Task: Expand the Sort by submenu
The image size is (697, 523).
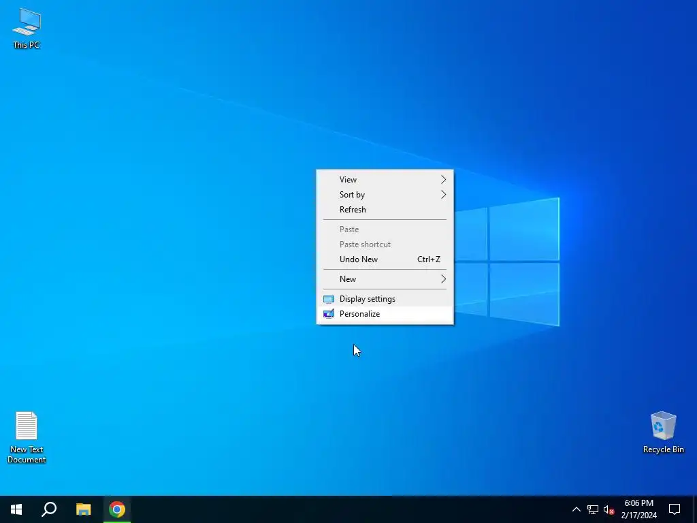Action: pyautogui.click(x=385, y=195)
